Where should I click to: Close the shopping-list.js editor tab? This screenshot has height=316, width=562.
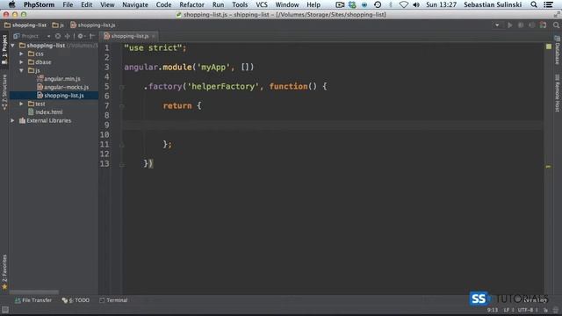pyautogui.click(x=154, y=36)
